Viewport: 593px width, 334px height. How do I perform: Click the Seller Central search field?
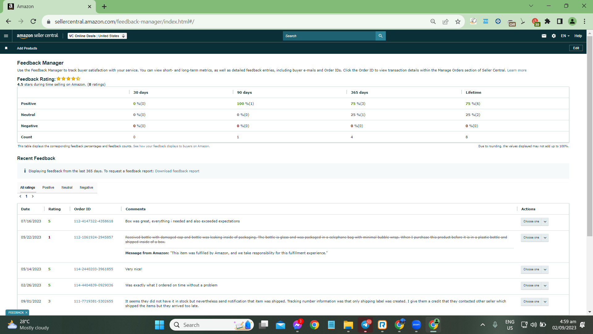point(329,36)
